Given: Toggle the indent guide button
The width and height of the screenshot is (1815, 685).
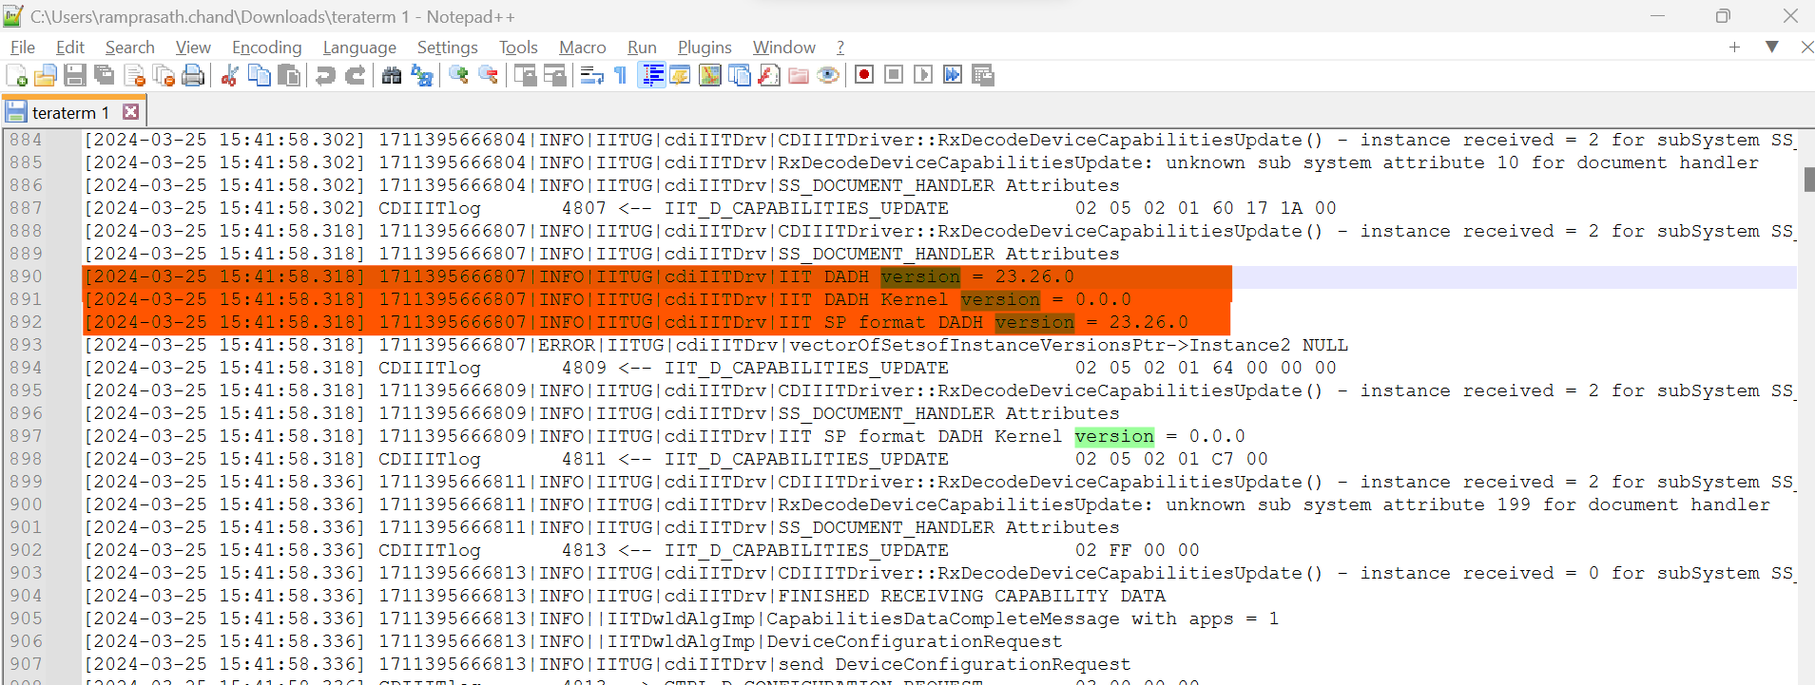Looking at the screenshot, I should pos(652,75).
